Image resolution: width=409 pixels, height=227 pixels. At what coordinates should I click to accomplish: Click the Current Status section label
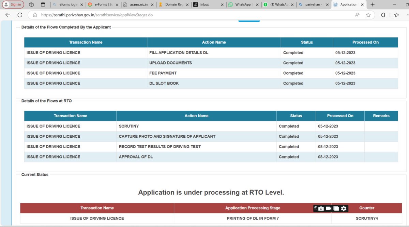click(x=35, y=175)
